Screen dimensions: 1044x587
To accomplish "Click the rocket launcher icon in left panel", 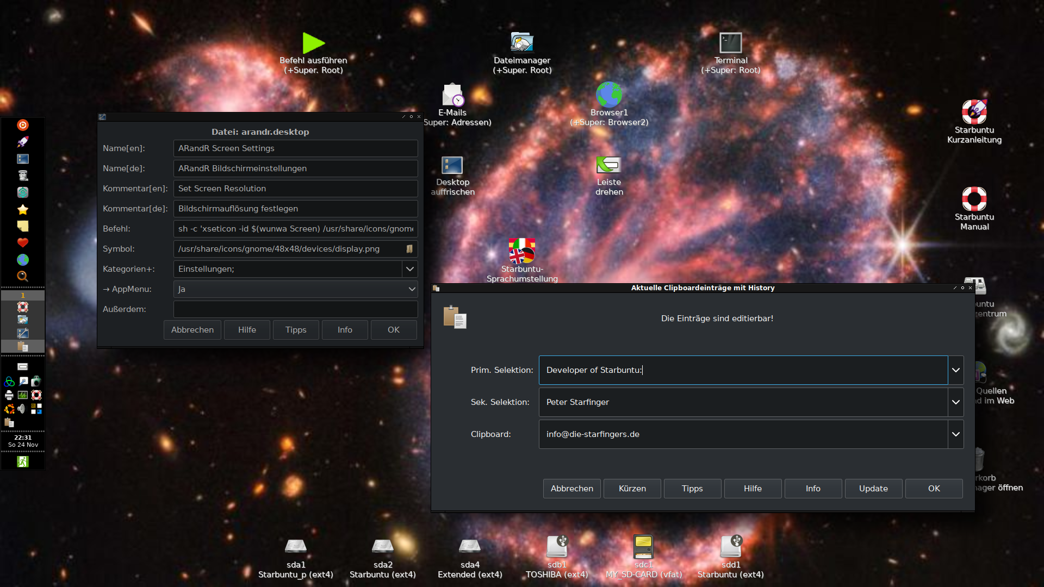I will pos(23,142).
